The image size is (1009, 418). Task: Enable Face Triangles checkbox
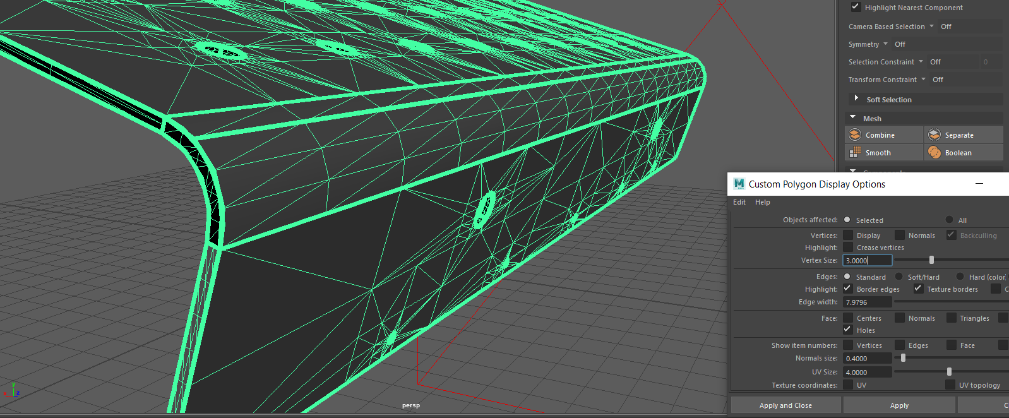click(951, 318)
